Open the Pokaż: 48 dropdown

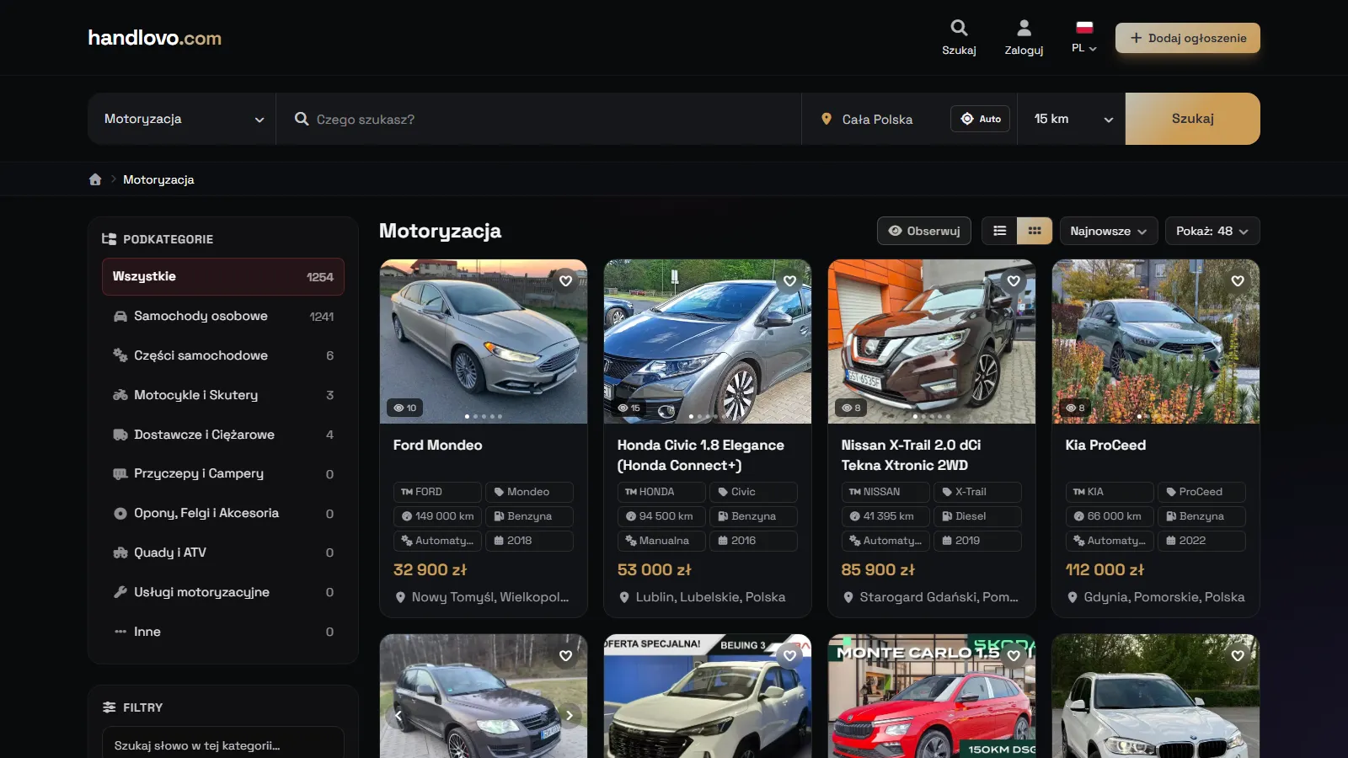click(x=1212, y=231)
